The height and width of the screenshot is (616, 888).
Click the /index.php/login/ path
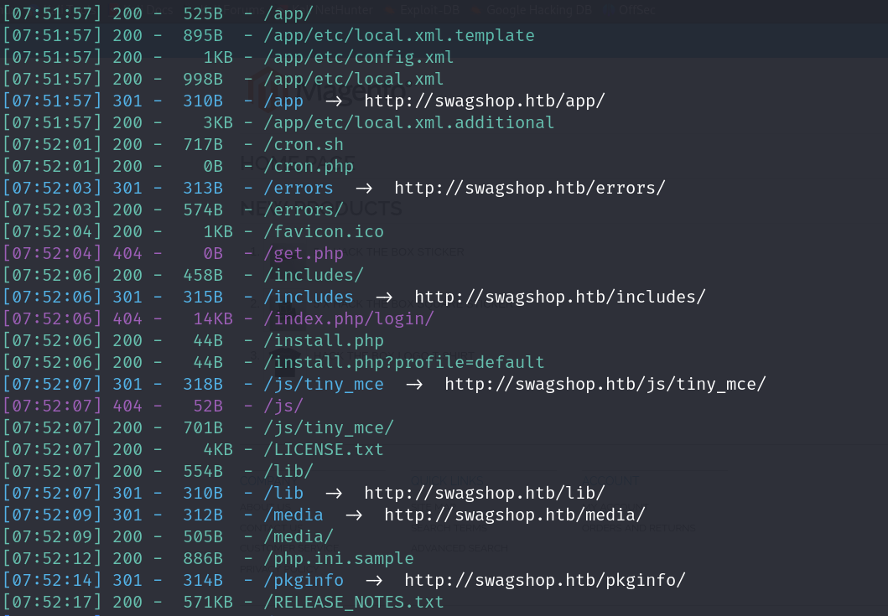click(348, 318)
